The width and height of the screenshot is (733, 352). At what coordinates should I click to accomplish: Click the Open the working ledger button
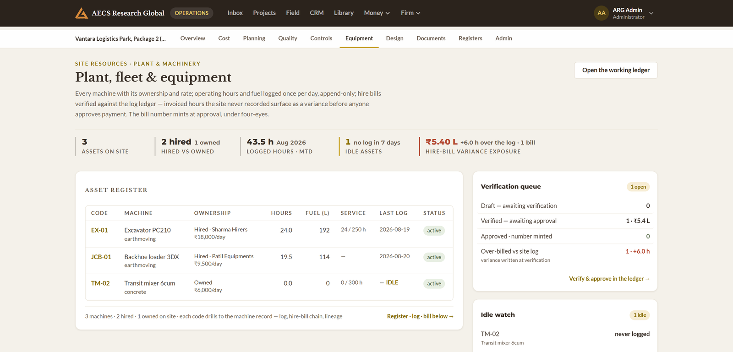(616, 70)
